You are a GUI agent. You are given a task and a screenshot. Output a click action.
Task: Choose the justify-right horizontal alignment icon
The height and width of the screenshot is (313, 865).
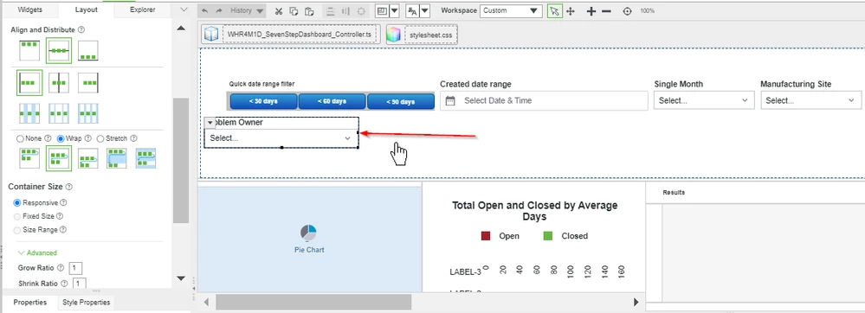[x=88, y=82]
